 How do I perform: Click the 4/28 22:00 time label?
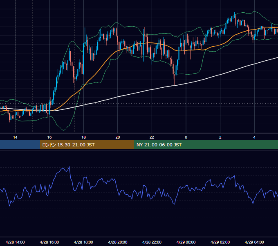pyautogui.click(x=152, y=242)
